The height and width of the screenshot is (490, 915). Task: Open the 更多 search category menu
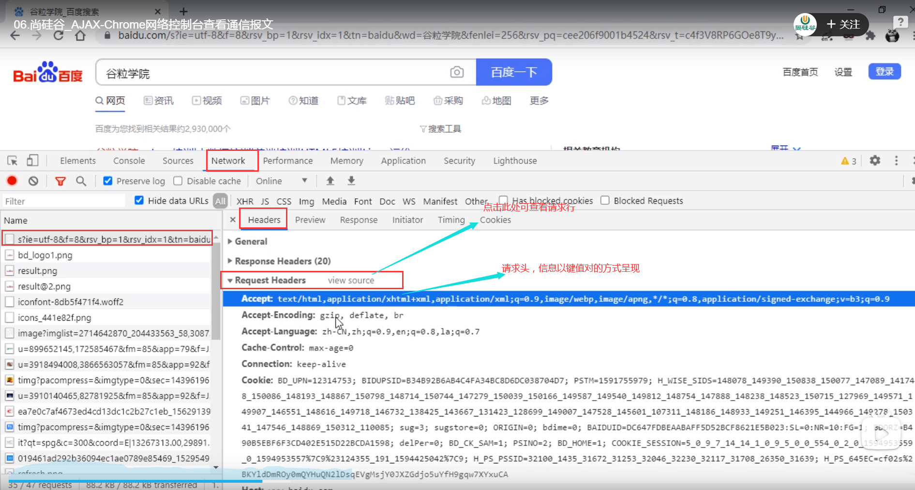(539, 100)
